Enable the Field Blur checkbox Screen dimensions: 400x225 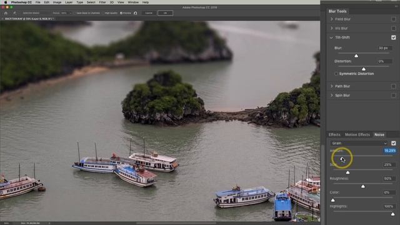393,19
